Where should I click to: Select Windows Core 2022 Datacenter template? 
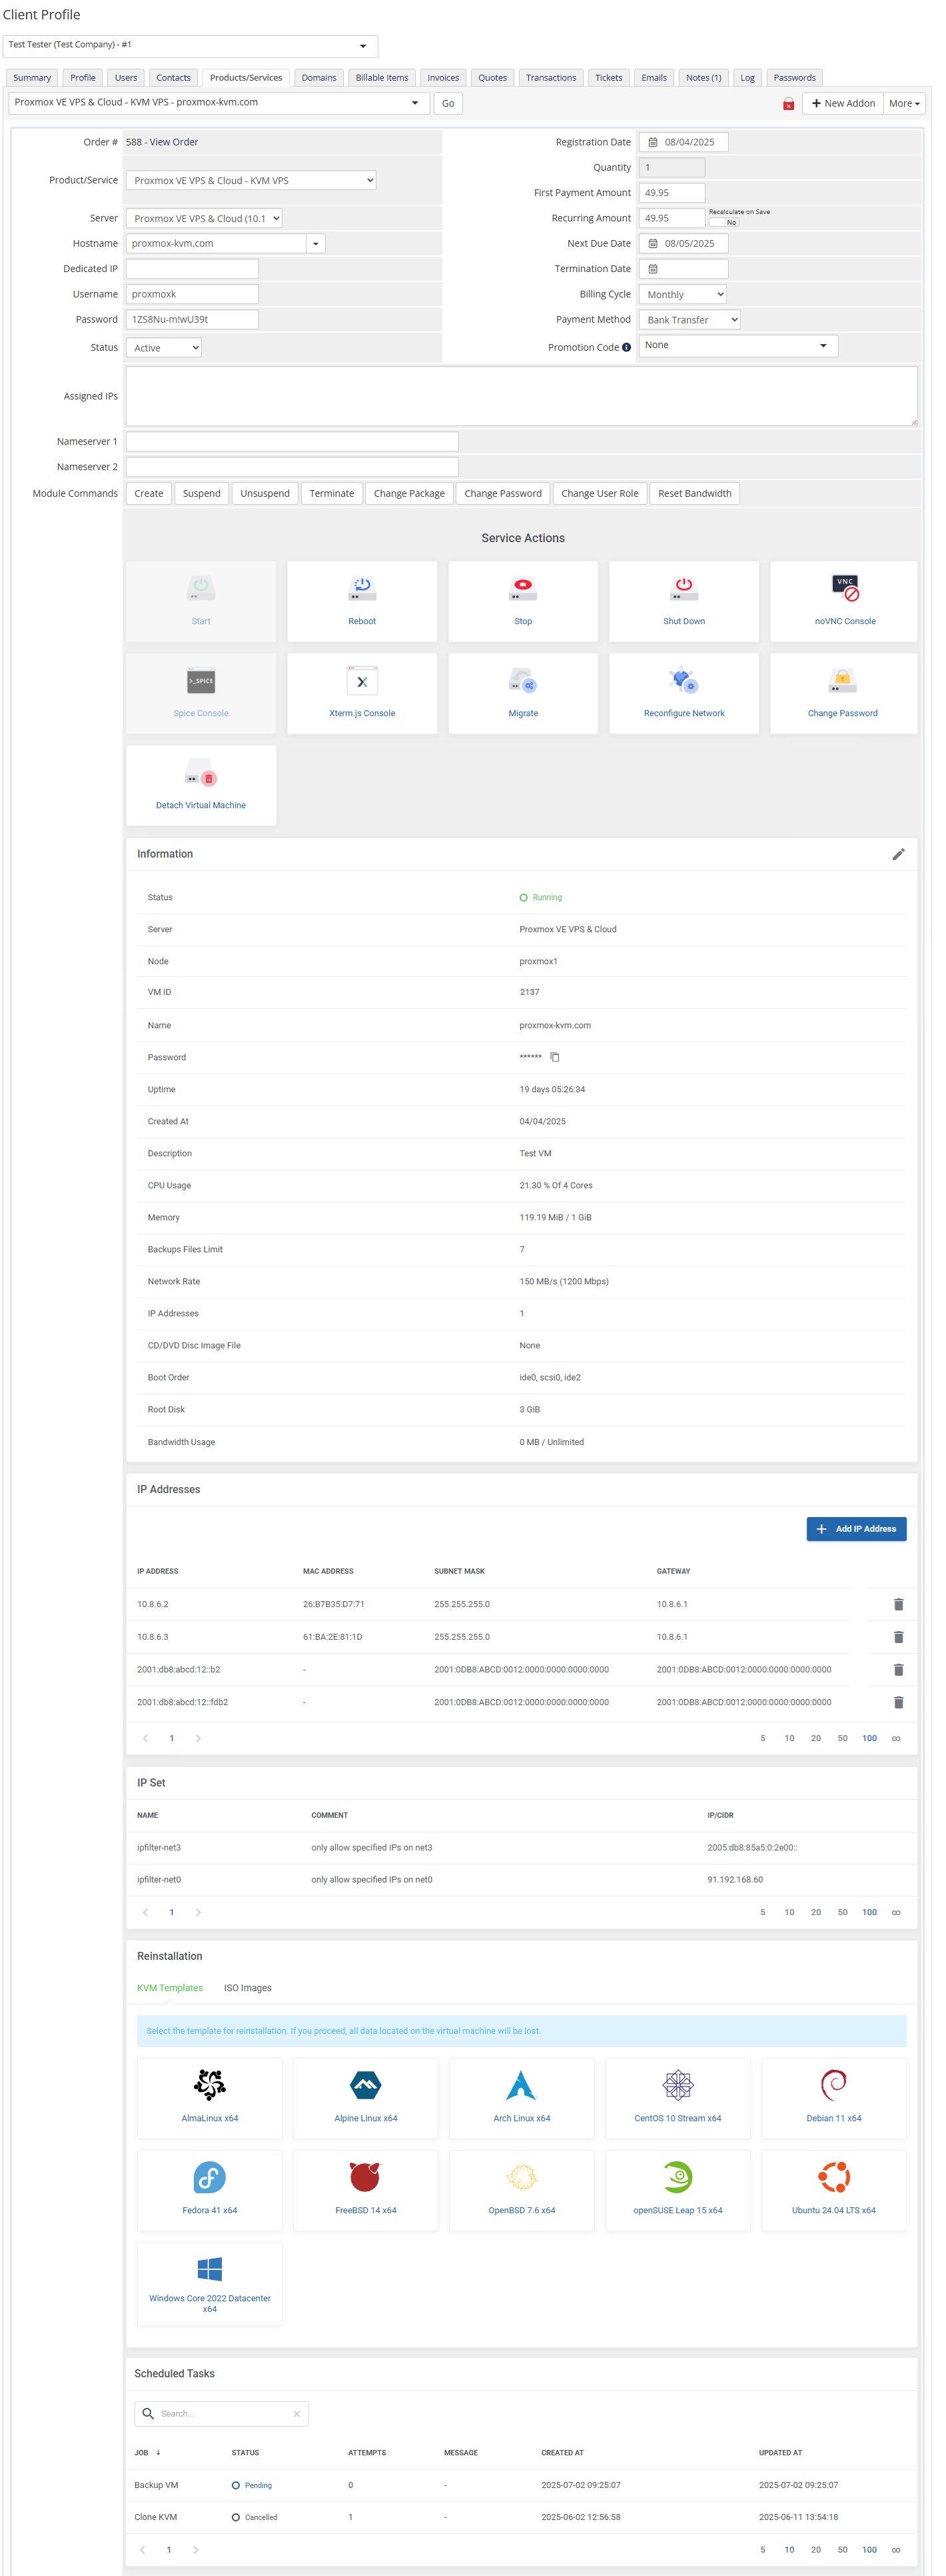pos(210,2284)
